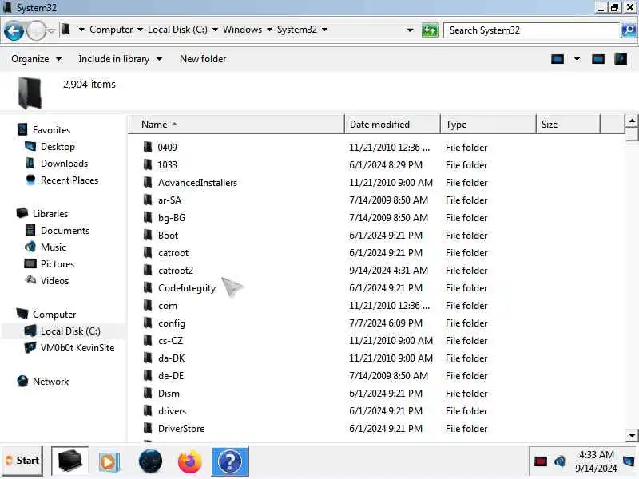Open the Documents library
Viewport: 639px width, 479px height.
coord(65,231)
